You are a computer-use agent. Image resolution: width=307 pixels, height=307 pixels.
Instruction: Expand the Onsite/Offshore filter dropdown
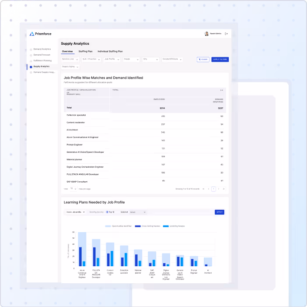pyautogui.click(x=172, y=59)
